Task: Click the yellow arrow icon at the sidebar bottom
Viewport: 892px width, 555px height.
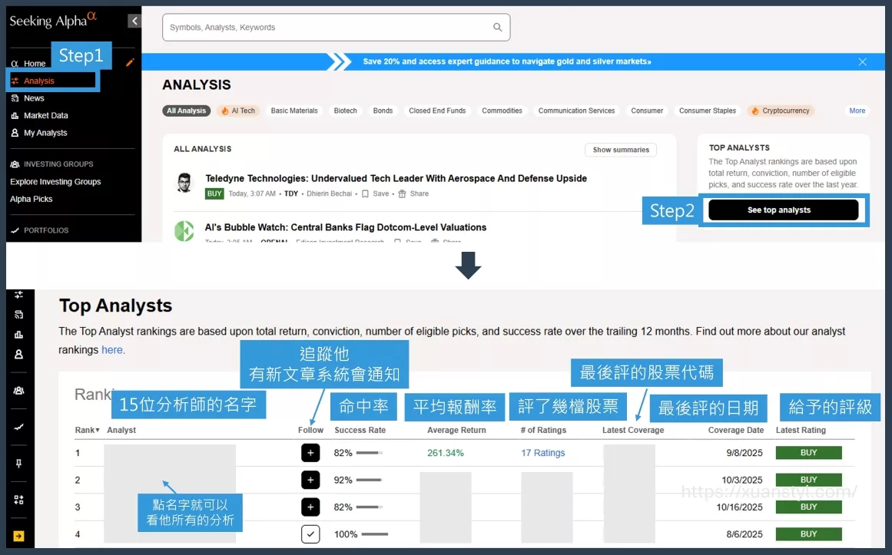Action: (x=19, y=537)
